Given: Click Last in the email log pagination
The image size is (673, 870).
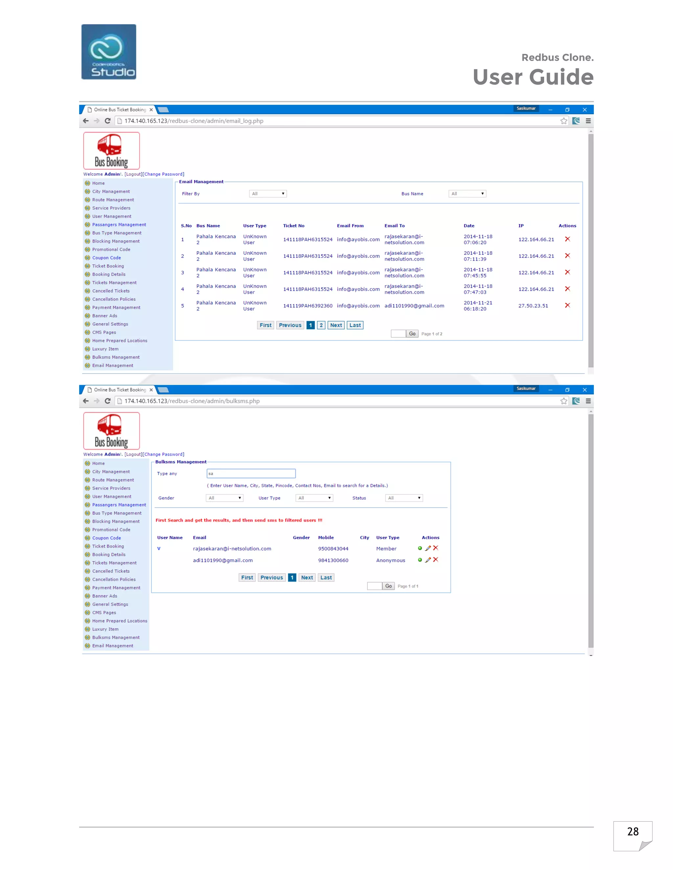Looking at the screenshot, I should [x=355, y=325].
